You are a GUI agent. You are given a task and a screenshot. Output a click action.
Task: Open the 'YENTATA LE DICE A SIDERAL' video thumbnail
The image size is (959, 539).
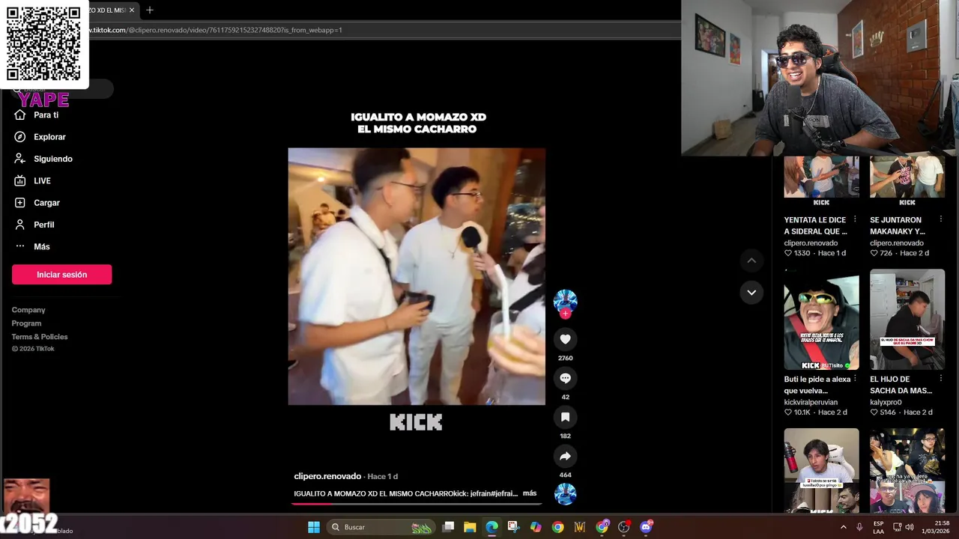point(821,182)
